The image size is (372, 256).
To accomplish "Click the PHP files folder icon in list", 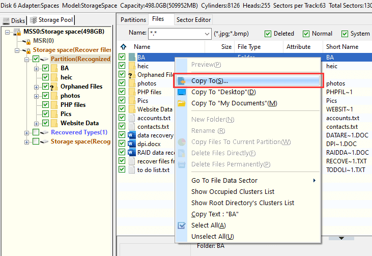I will click(x=132, y=92).
